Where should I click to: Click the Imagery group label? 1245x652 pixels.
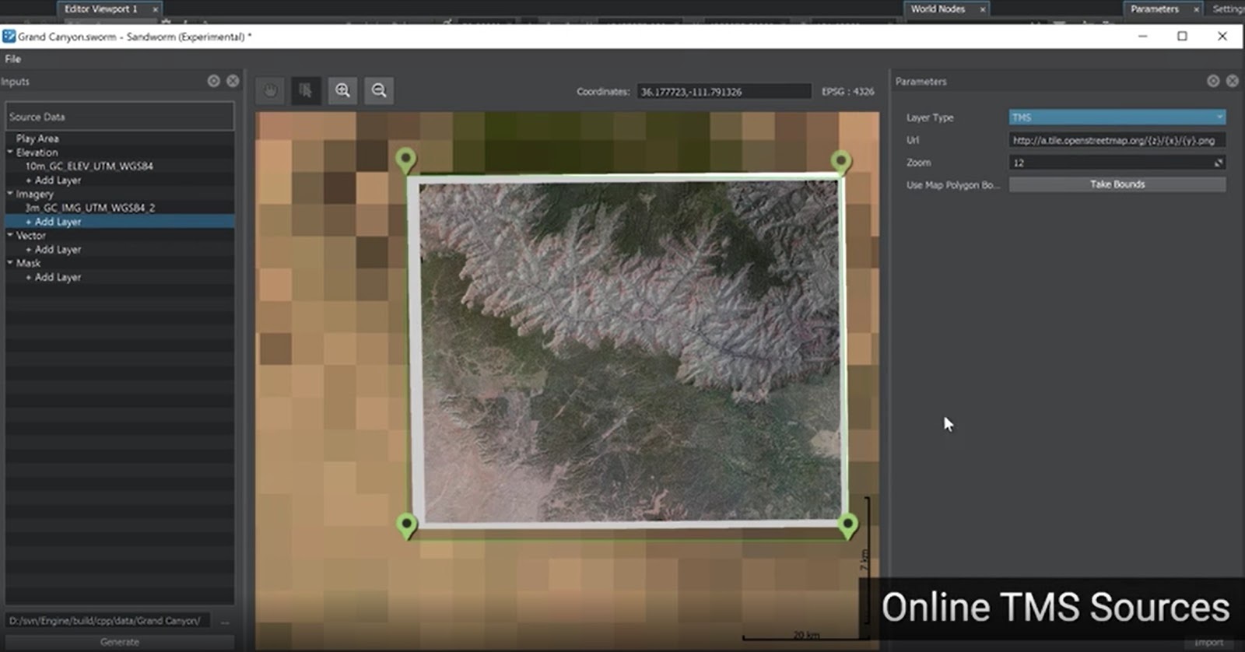coord(35,194)
